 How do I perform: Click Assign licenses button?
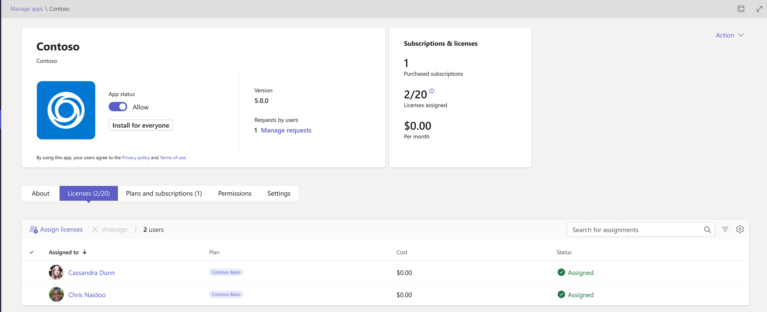pyautogui.click(x=56, y=230)
